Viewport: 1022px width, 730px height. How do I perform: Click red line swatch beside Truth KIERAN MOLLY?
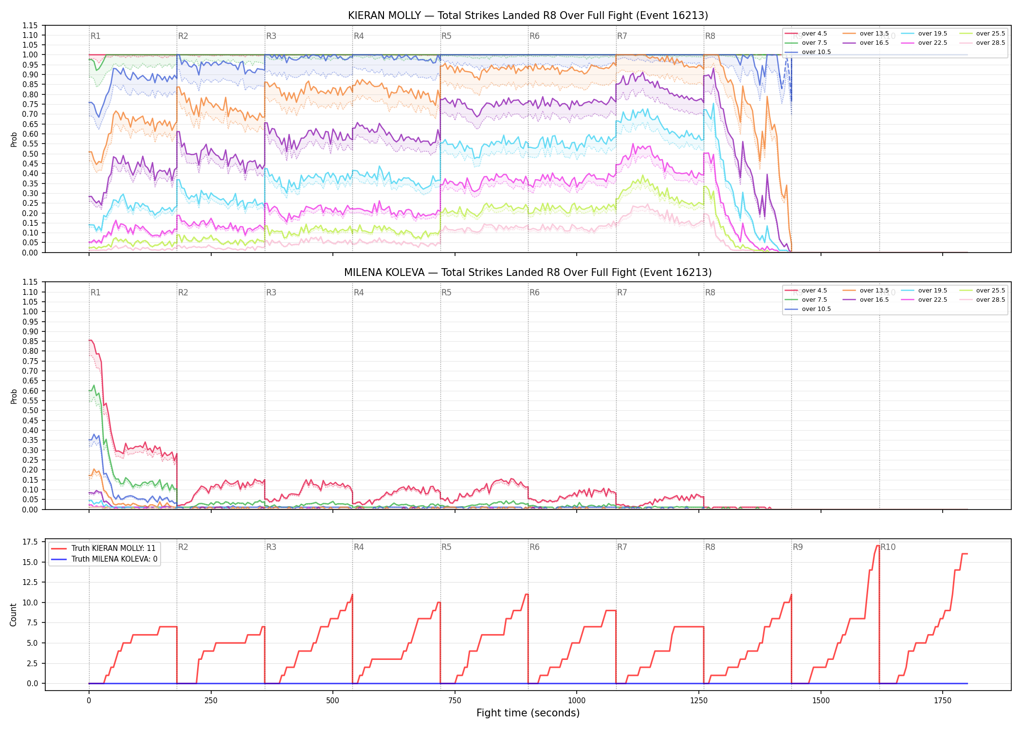tap(58, 548)
